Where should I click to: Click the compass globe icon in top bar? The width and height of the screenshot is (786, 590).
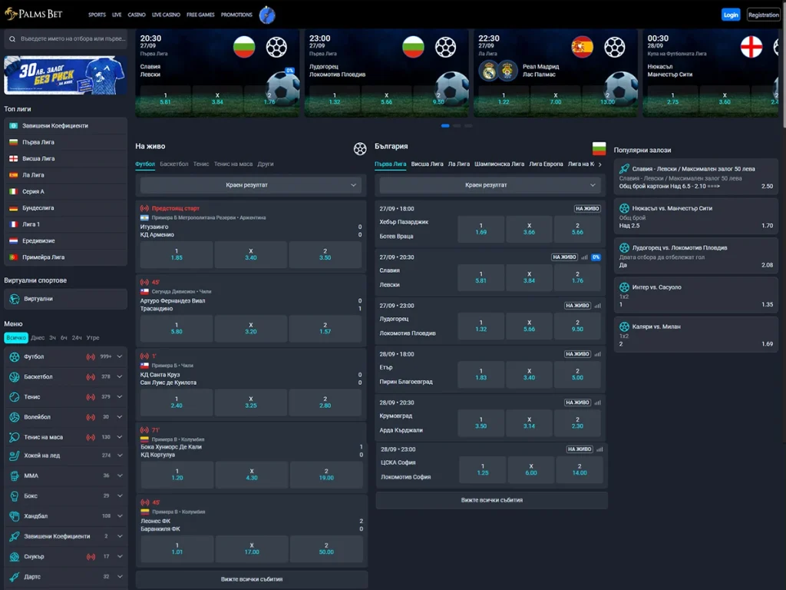point(267,15)
